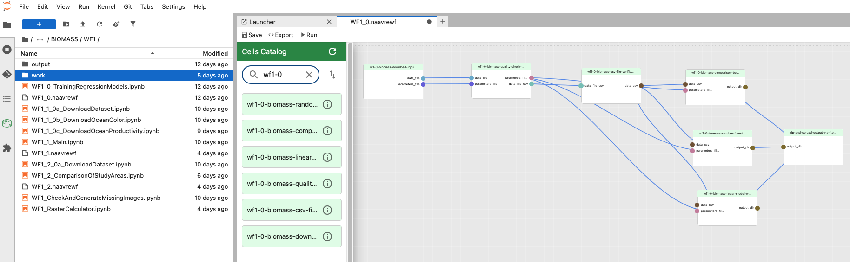Click the new folder icon
This screenshot has width=850, height=262.
click(x=66, y=24)
